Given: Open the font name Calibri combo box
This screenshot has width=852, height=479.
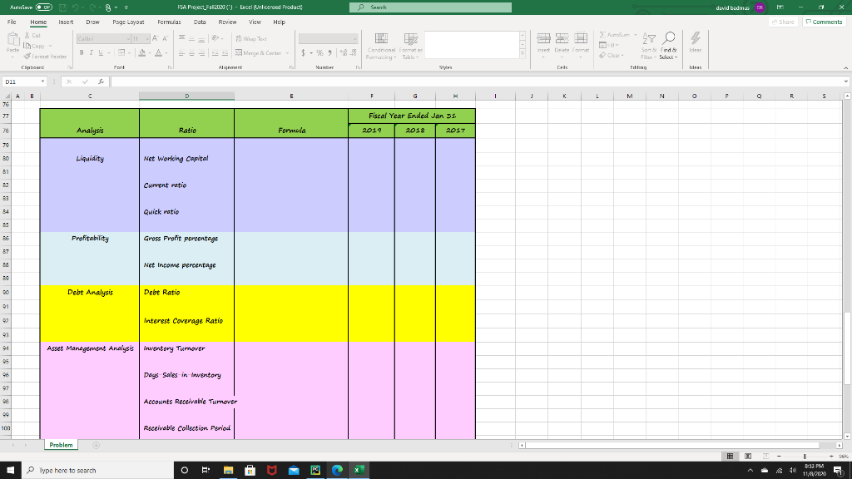Looking at the screenshot, I should [103, 38].
